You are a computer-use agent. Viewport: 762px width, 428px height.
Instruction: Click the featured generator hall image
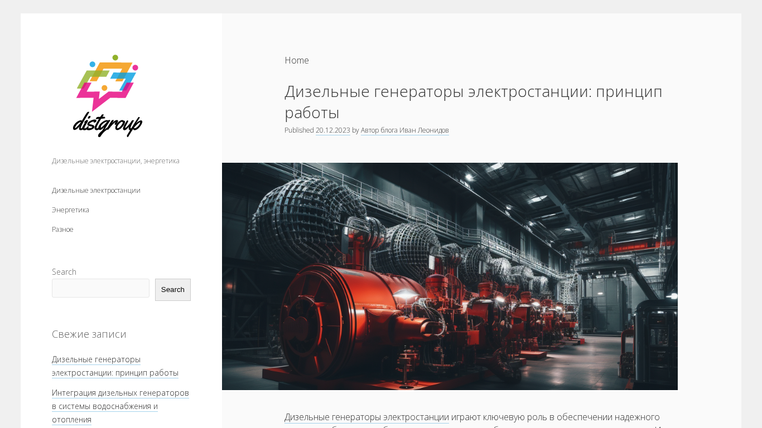click(450, 276)
